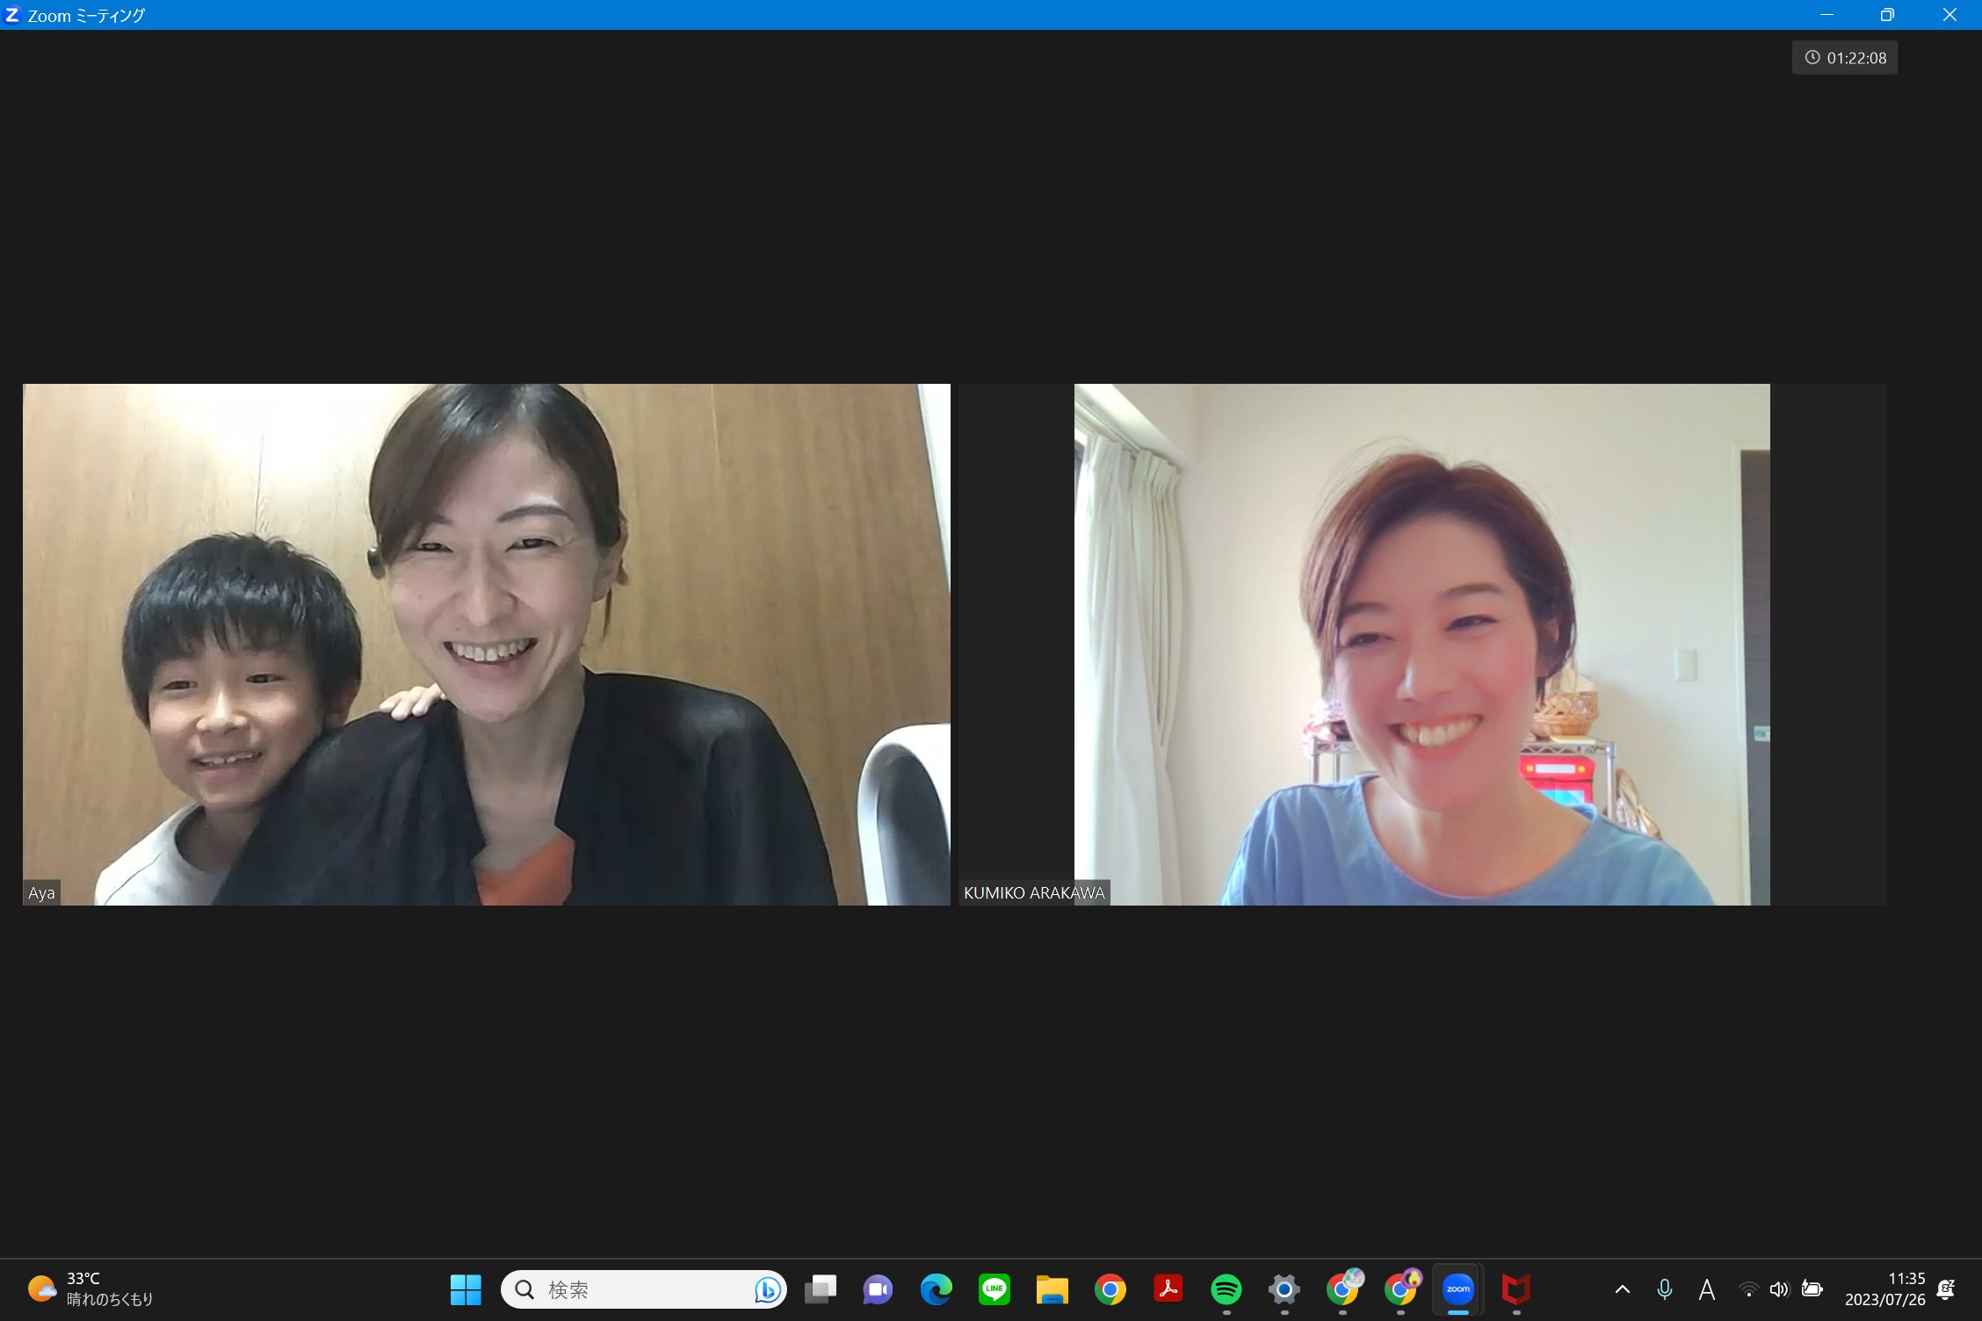Open weather widget showing 33°C
Viewport: 1982px width, 1321px height.
[x=90, y=1289]
